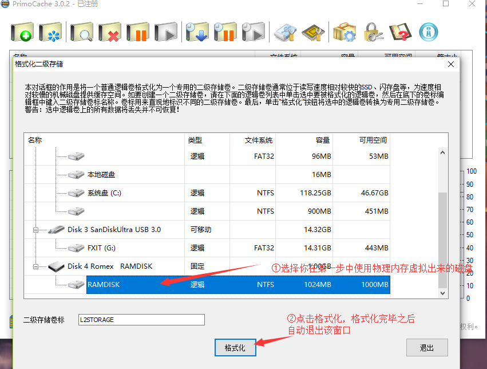This screenshot has width=487, height=369.
Task: Click the 443MB free space cell
Action: tap(377, 248)
